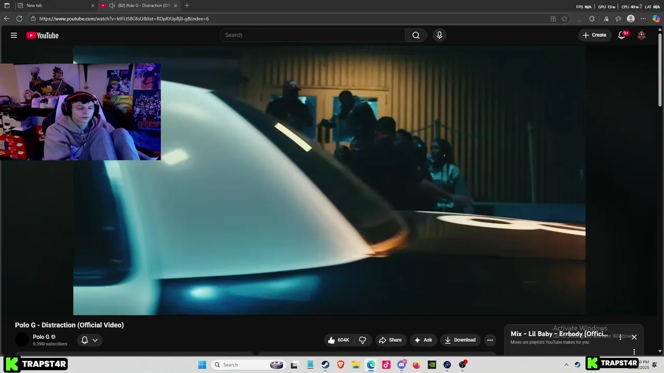Click the video title Polo G - Distraction

point(70,325)
